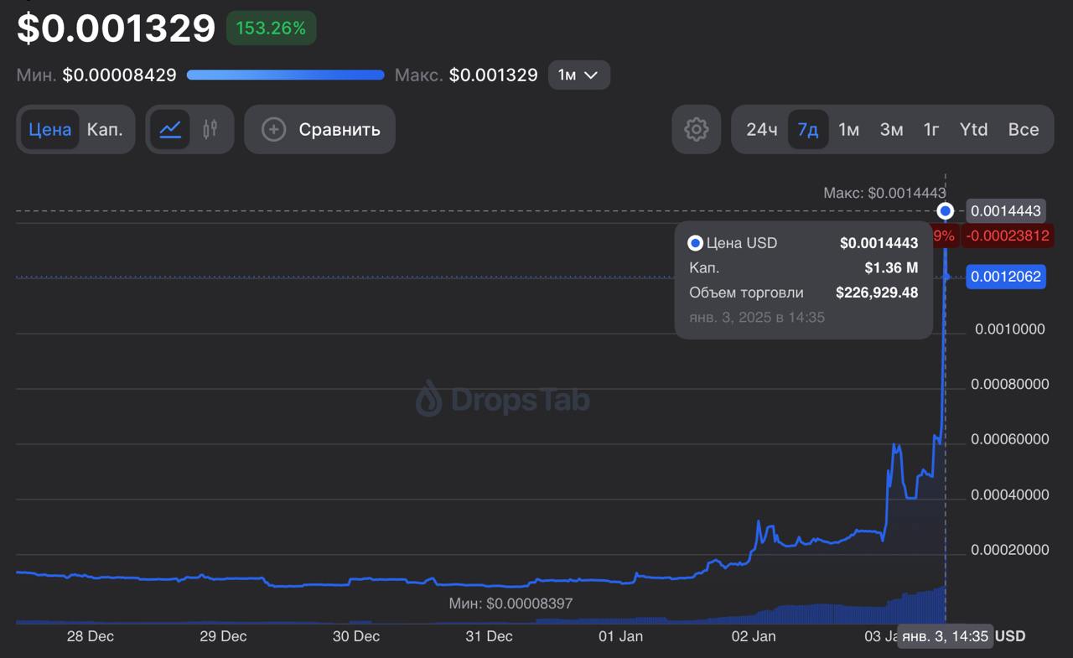Click the plus icon in Сравнить
Screen dimensions: 1073x658
274,129
